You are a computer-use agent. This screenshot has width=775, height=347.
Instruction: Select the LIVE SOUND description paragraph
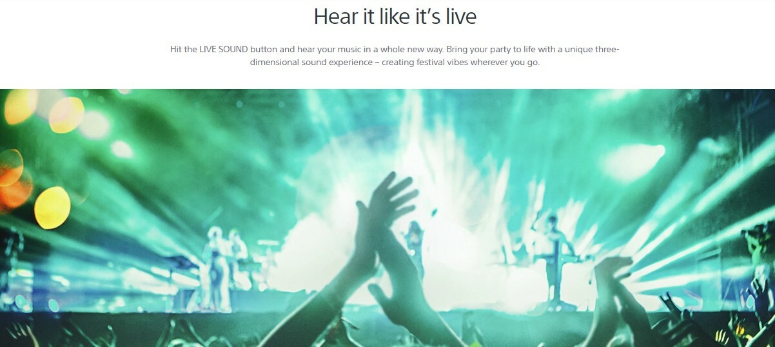coord(395,56)
